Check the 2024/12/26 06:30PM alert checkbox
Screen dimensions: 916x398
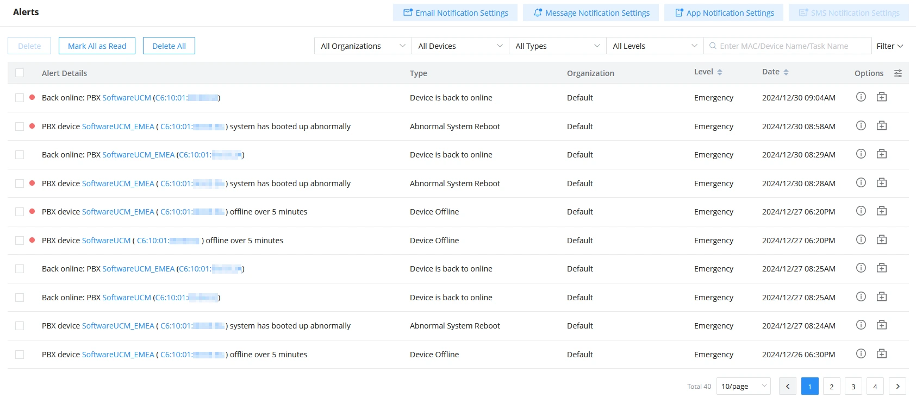pyautogui.click(x=20, y=355)
